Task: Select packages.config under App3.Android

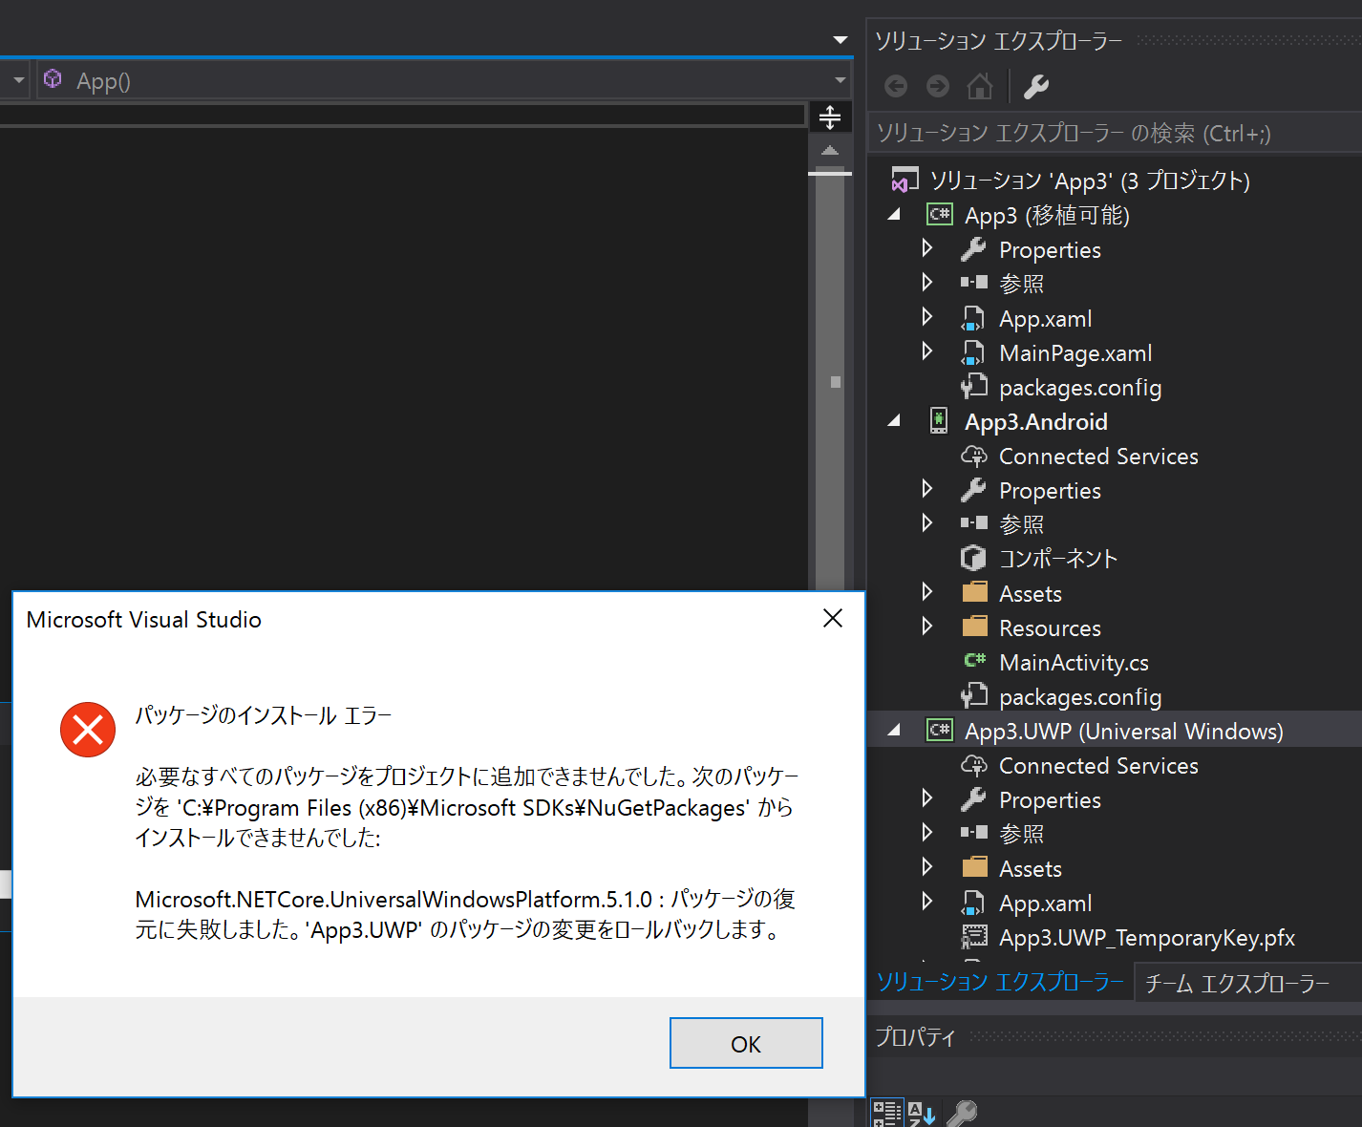Action: pyautogui.click(x=1080, y=697)
